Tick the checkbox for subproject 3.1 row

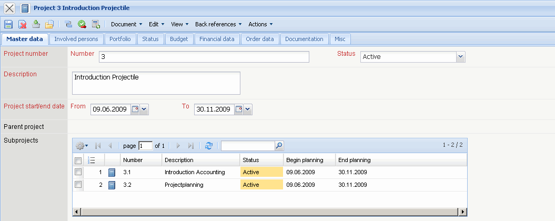tap(78, 172)
